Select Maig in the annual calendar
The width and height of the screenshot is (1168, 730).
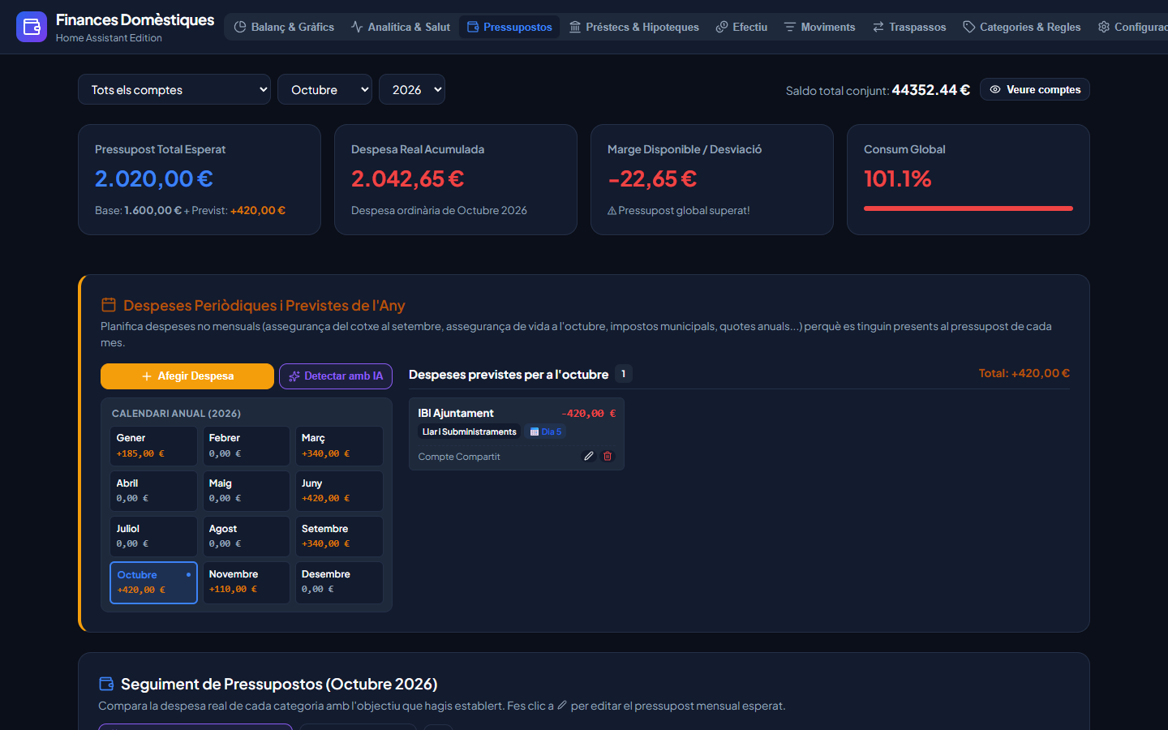click(246, 492)
